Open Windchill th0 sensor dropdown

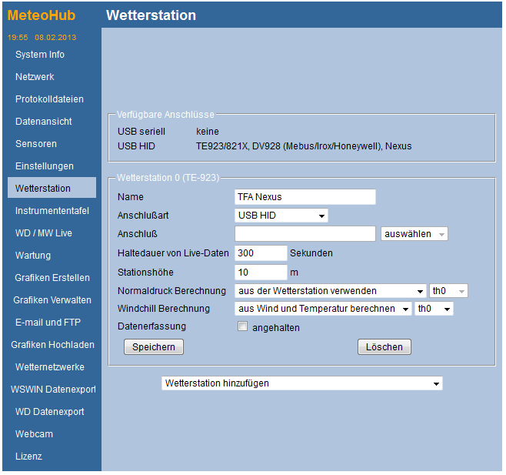pyautogui.click(x=434, y=309)
